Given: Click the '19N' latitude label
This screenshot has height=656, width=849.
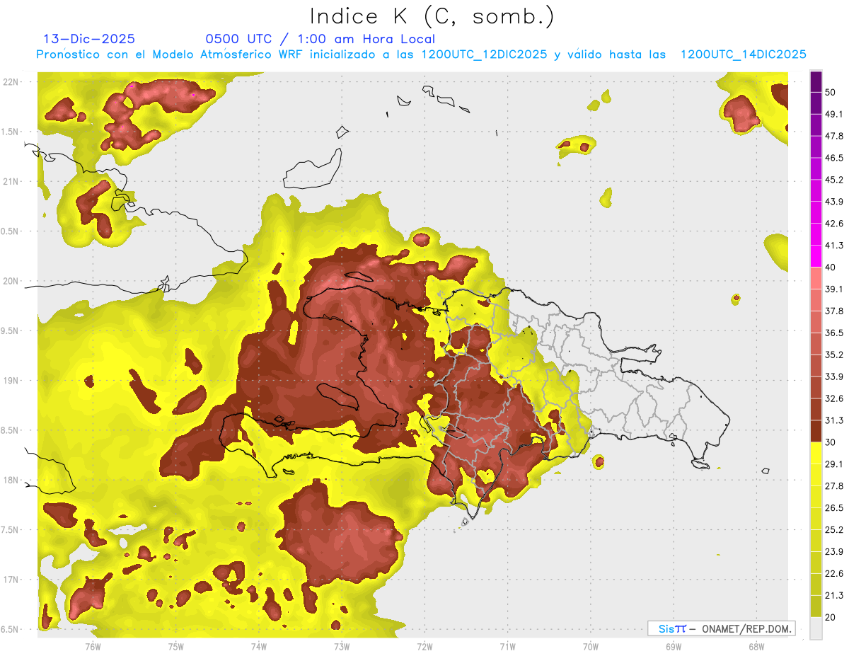Looking at the screenshot, I should (x=11, y=380).
